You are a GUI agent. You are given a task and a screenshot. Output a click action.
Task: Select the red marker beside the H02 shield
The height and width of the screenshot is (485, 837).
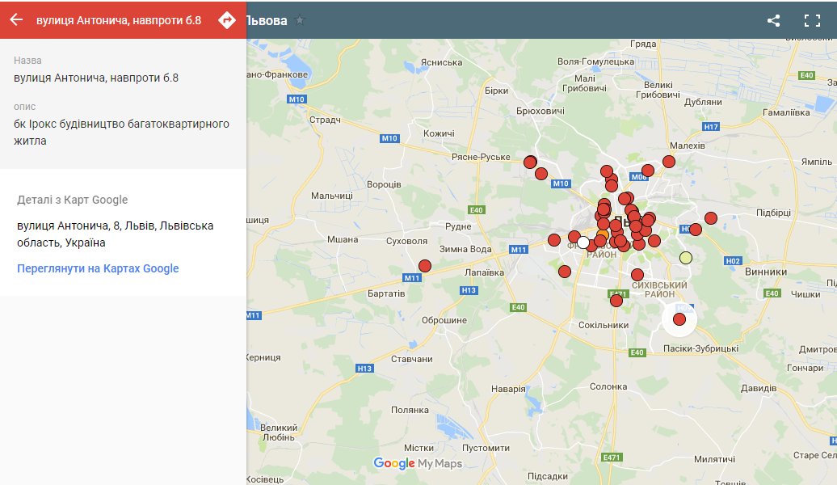[695, 230]
